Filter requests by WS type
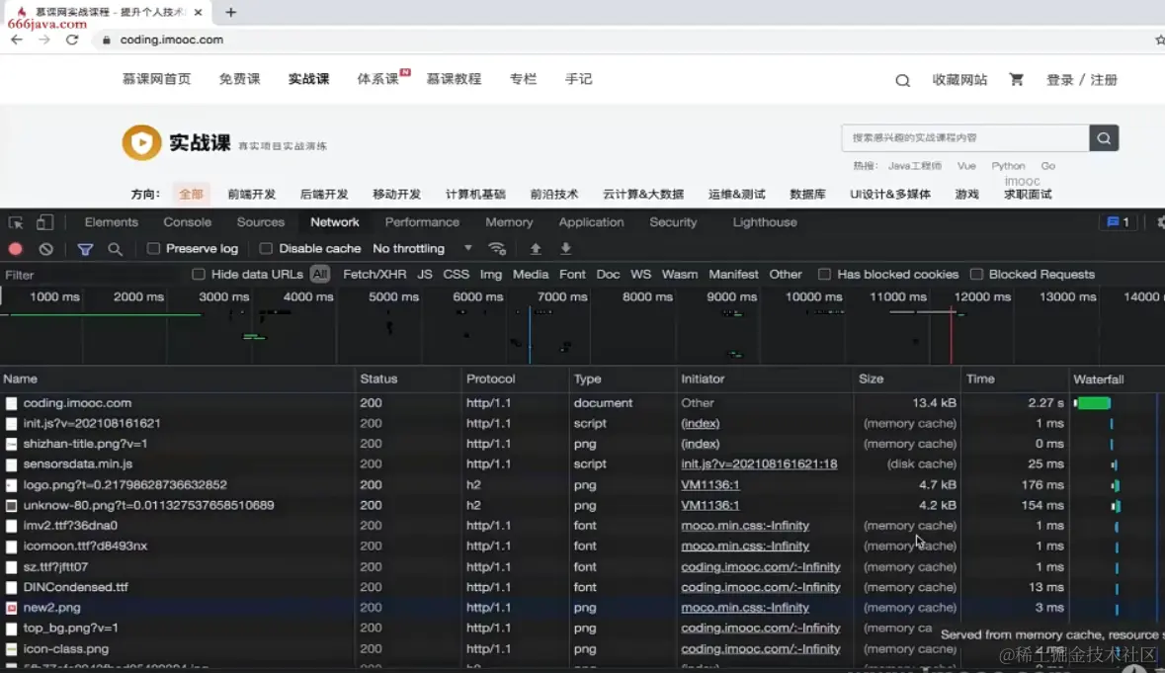 coord(640,274)
